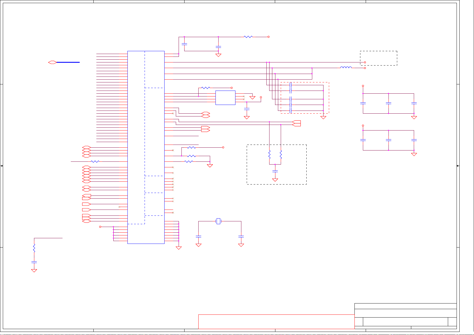Select the top-left capacitor near the top rail
The width and height of the screenshot is (474, 335).
coord(184,44)
